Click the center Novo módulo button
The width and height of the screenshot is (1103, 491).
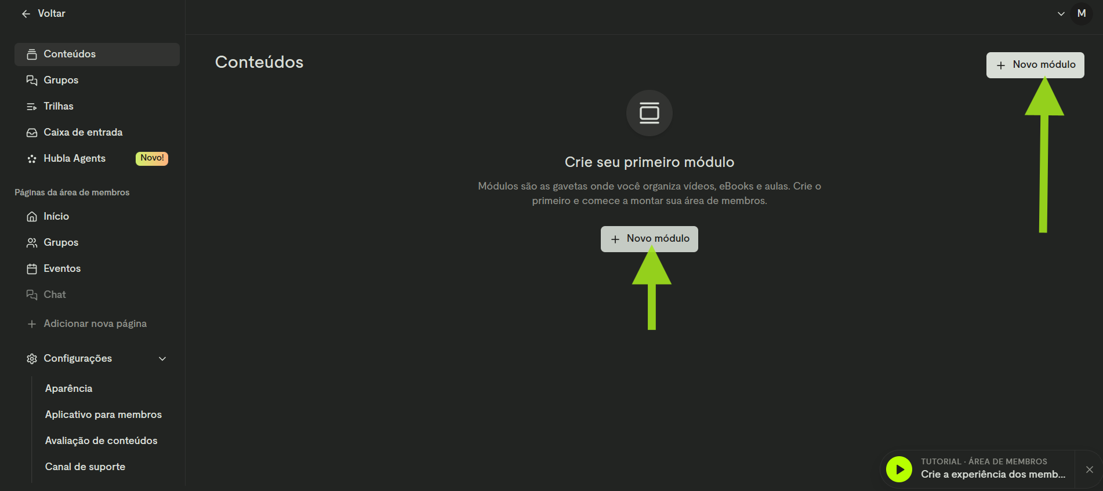pyautogui.click(x=650, y=239)
